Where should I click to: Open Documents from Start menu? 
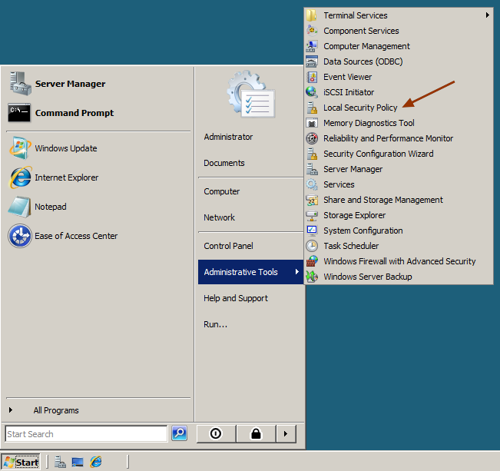[x=224, y=163]
